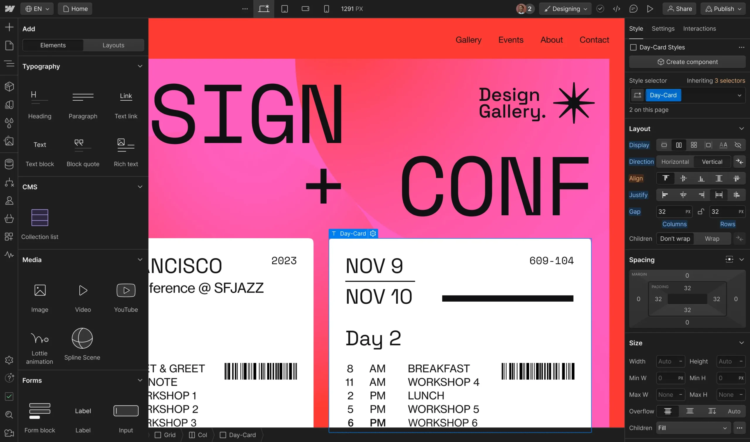
Task: Switch to the Layouts tab in Add panel
Action: (x=113, y=45)
